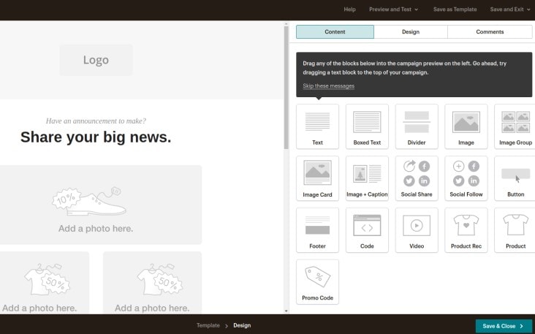Choose the Product Rec block
535x334 pixels.
(x=466, y=229)
